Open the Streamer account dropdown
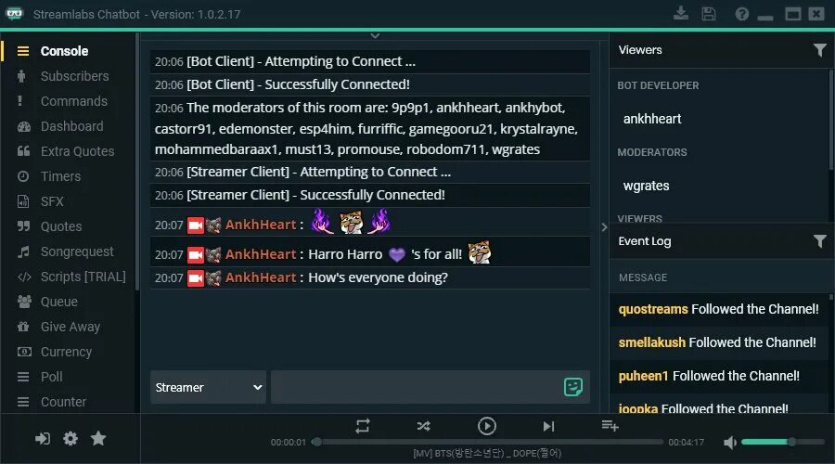This screenshot has height=464, width=835. pyautogui.click(x=208, y=387)
